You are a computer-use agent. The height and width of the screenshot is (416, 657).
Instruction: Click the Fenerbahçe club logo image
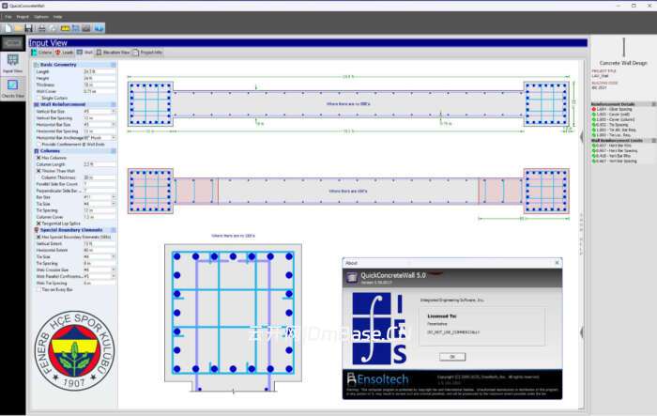74,350
